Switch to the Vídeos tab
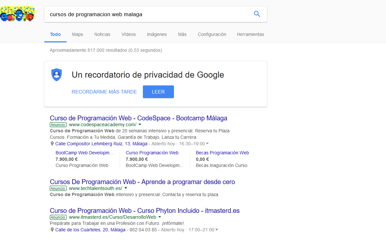The height and width of the screenshot is (242, 386). click(128, 35)
